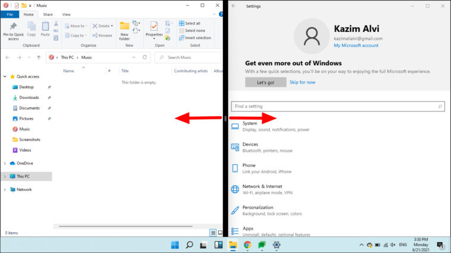Click the Task View icon on taskbar

tap(204, 245)
